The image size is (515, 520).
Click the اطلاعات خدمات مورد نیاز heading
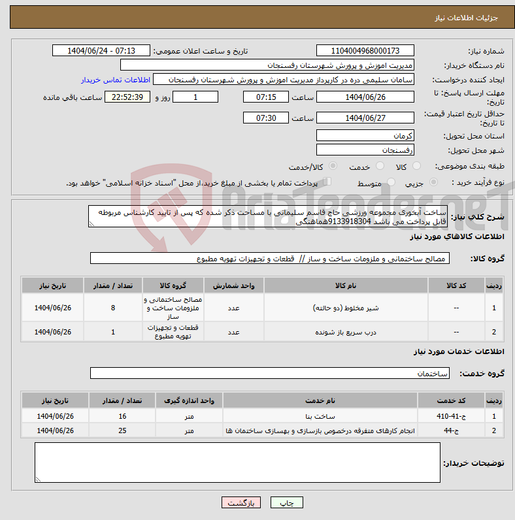pos(459,351)
